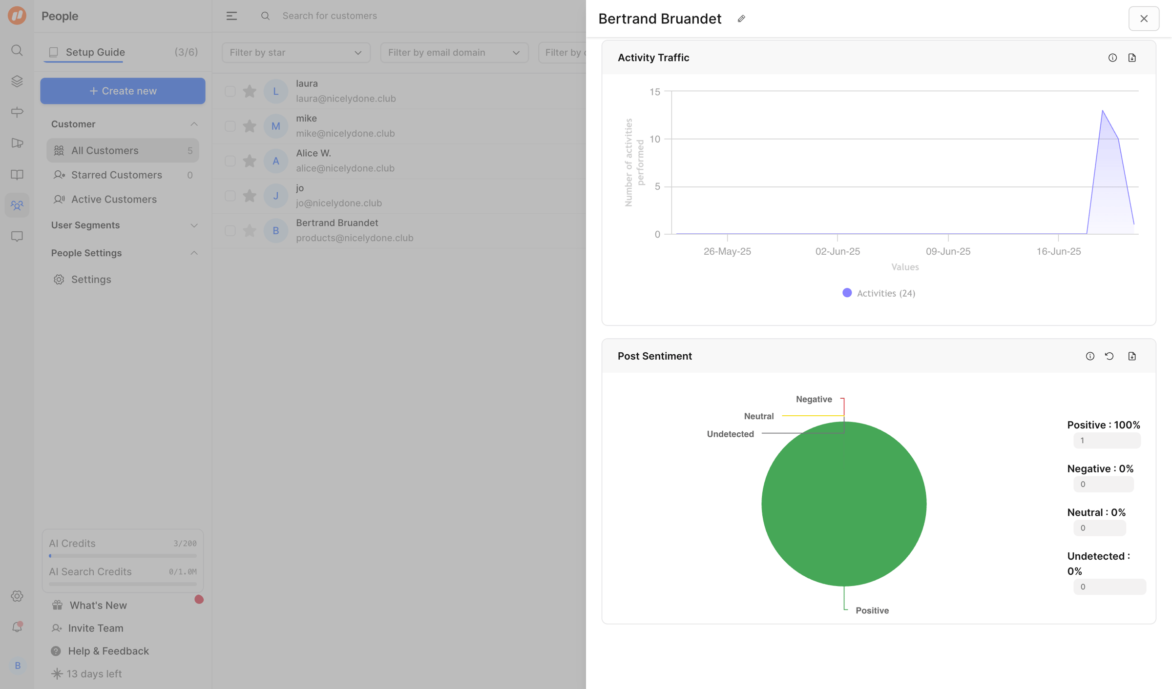Image resolution: width=1172 pixels, height=689 pixels.
Task: Open Help & Feedback
Action: (x=108, y=651)
